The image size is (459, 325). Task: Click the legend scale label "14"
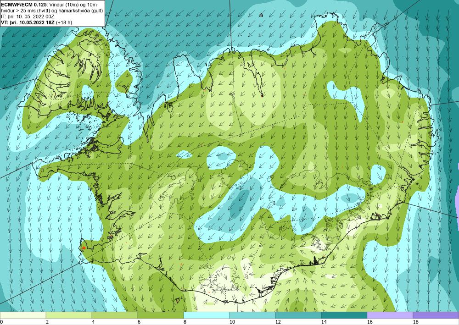[x=324, y=322]
